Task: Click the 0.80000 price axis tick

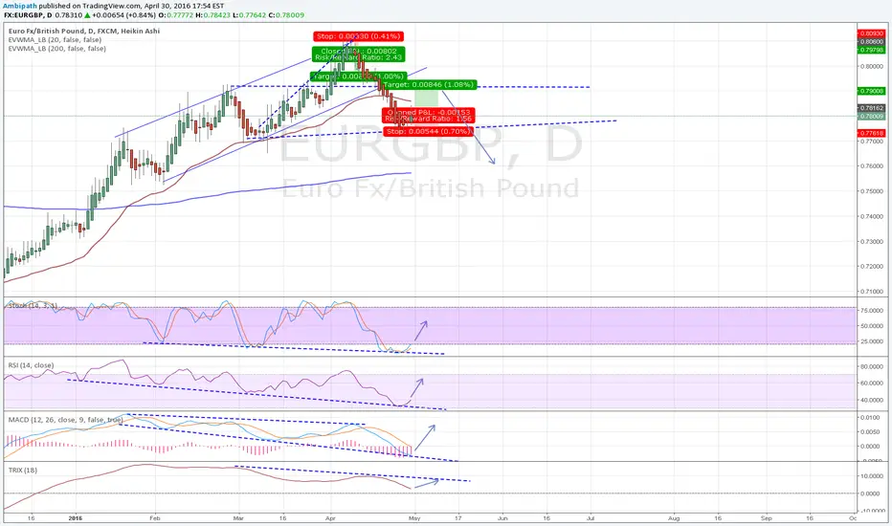Action: pos(872,67)
